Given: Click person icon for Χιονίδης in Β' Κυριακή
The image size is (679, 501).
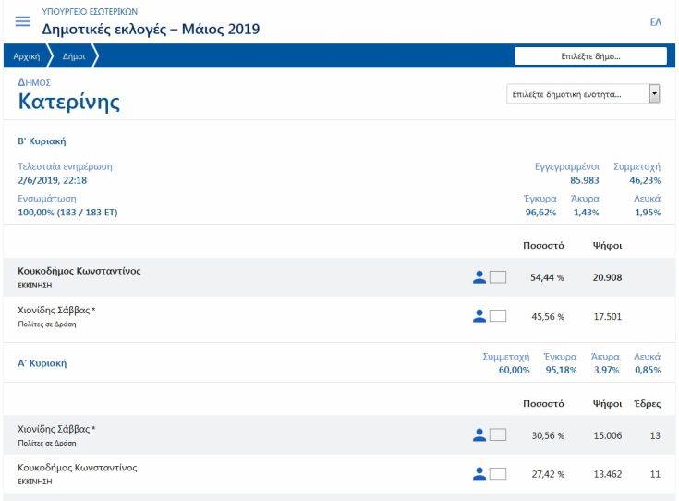Looking at the screenshot, I should coord(479,316).
